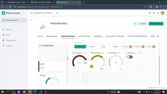Click the Soil Moisture gauge widget
This screenshot has width=167, height=94.
click(80, 61)
